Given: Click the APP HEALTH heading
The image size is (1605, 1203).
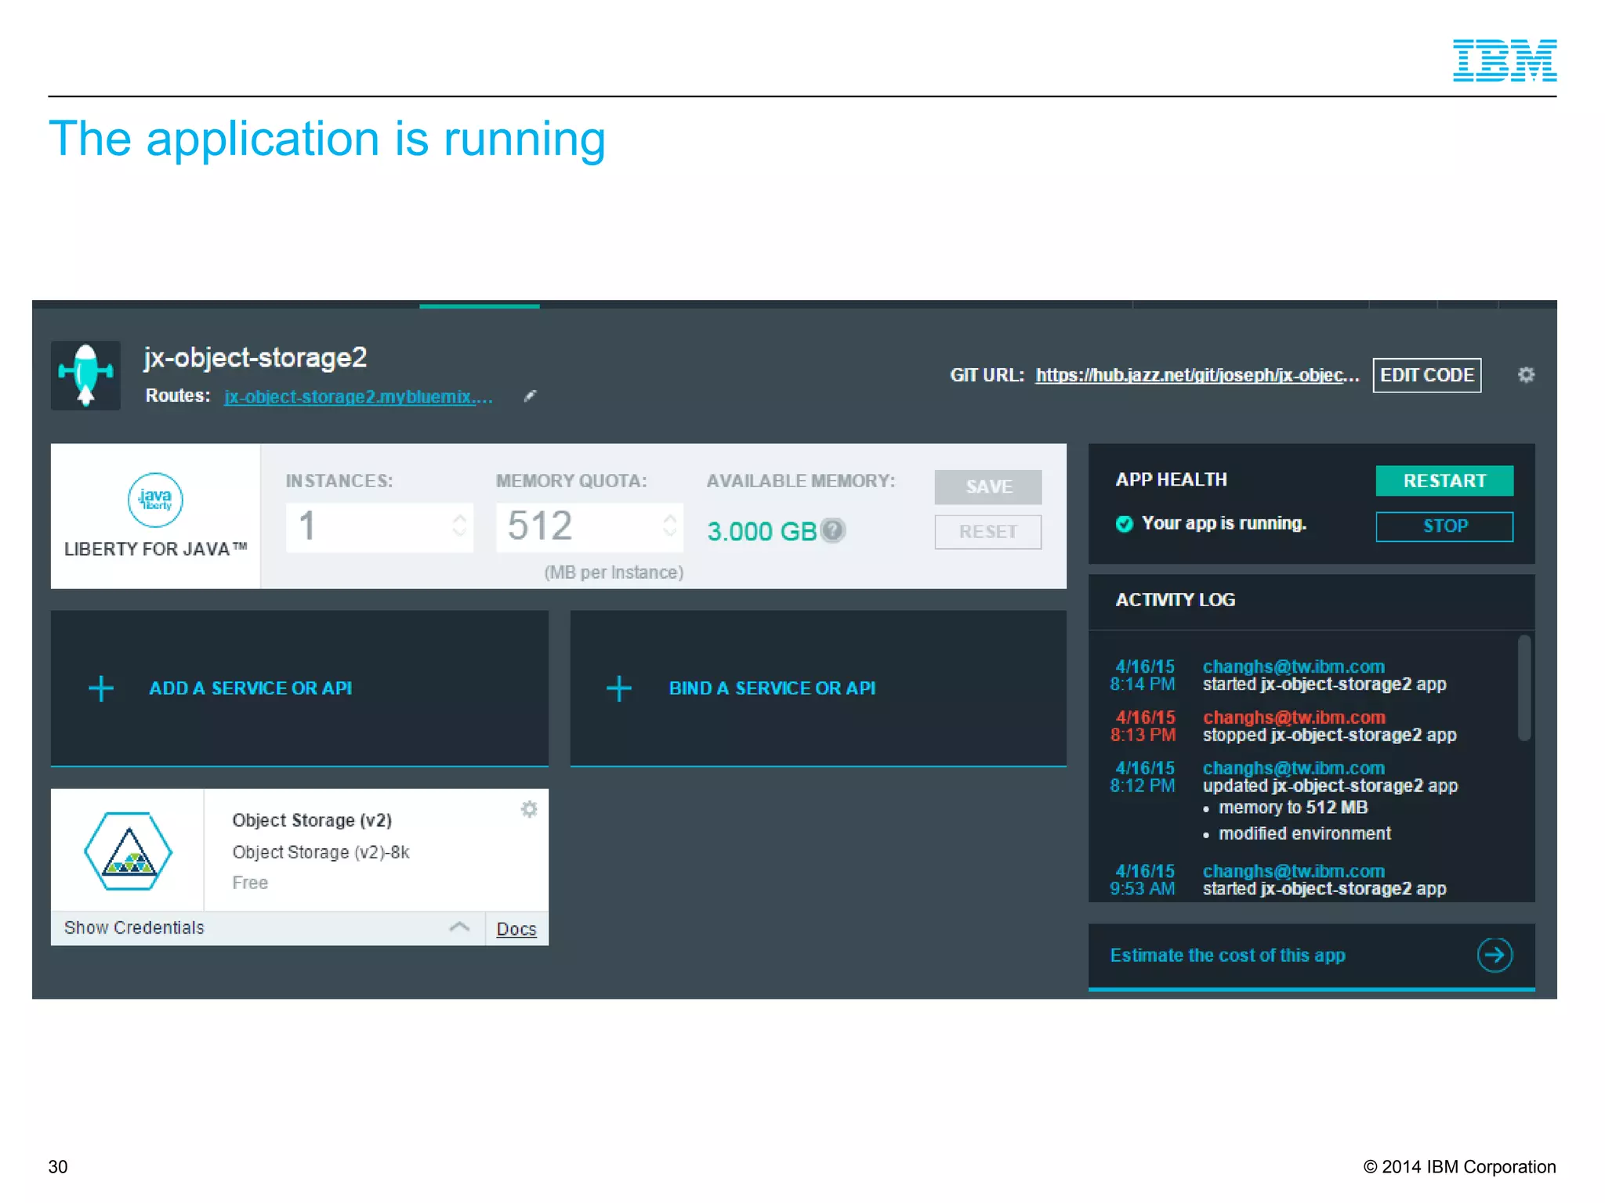Looking at the screenshot, I should (1171, 480).
